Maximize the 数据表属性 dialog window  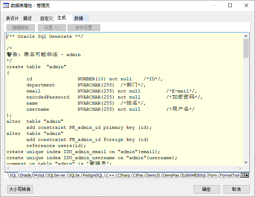coord(230,5)
